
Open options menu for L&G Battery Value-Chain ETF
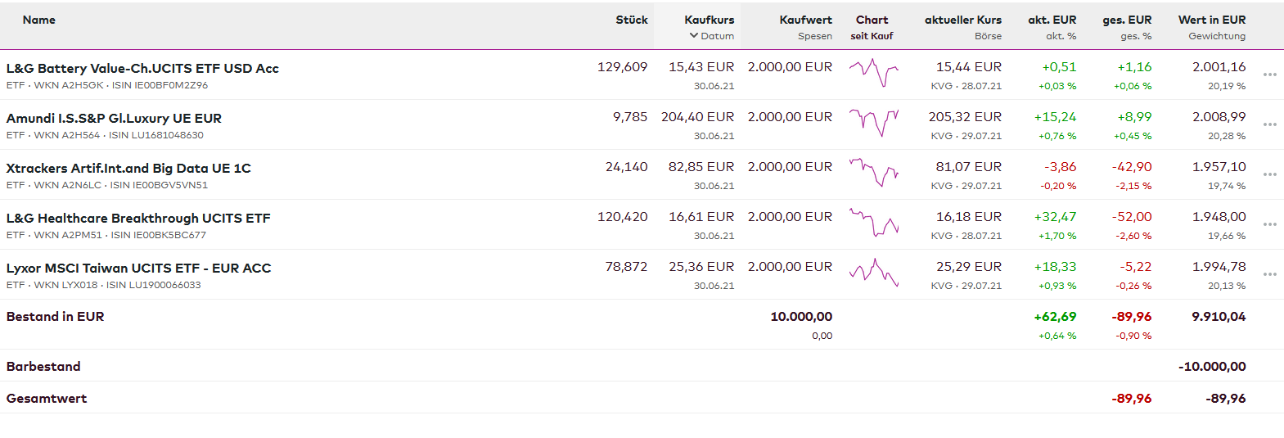[1269, 75]
